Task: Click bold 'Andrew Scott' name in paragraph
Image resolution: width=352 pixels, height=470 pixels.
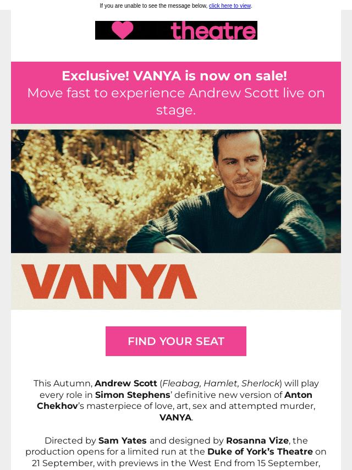Action: [x=126, y=384]
